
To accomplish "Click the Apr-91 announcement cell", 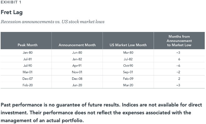I will click(77, 66).
